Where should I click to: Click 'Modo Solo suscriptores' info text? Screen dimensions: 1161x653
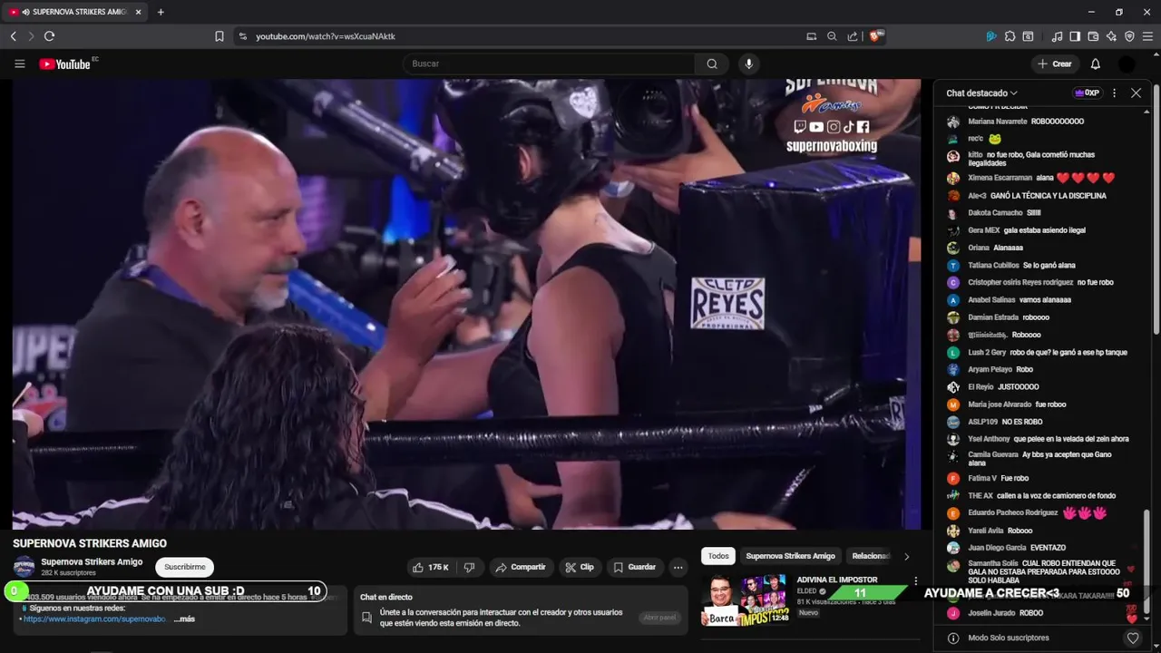coord(1009,638)
